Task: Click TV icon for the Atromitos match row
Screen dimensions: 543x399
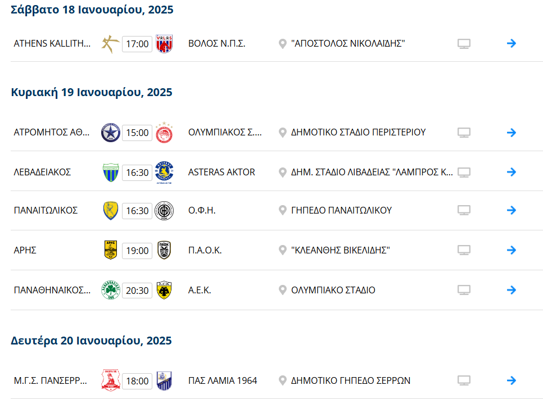Action: coord(464,133)
